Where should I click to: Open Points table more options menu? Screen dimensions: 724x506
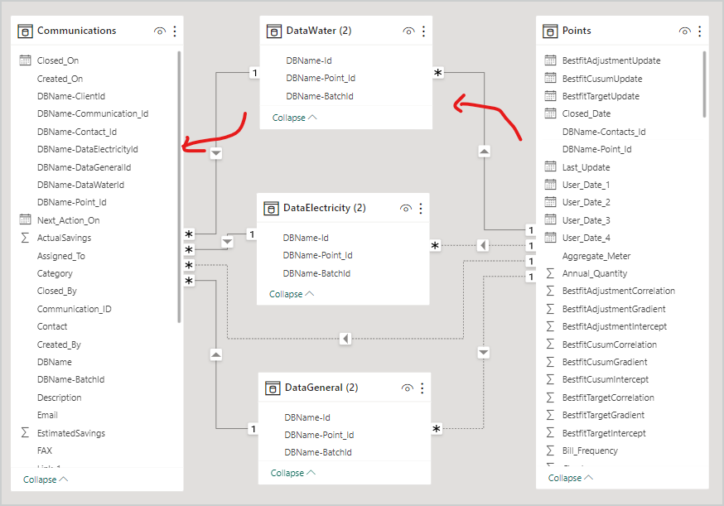[700, 31]
